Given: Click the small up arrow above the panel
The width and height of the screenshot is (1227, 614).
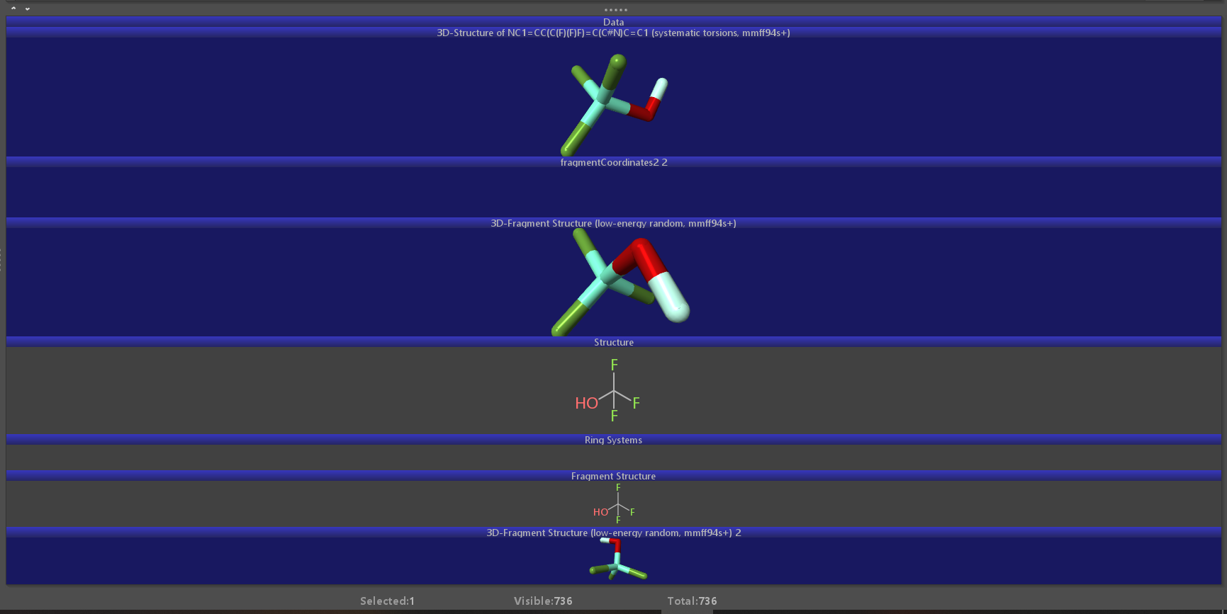Looking at the screenshot, I should point(13,8).
